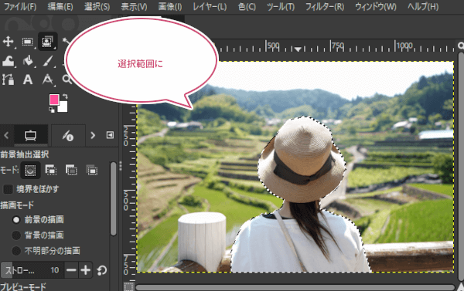464x291 pixels.
Task: Open the 表示(V) menu
Action: [x=134, y=6]
